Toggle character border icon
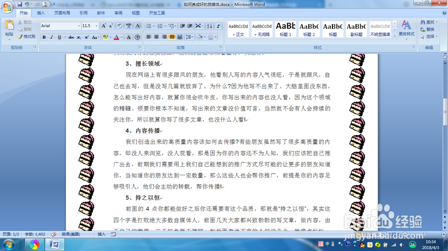 point(138,26)
